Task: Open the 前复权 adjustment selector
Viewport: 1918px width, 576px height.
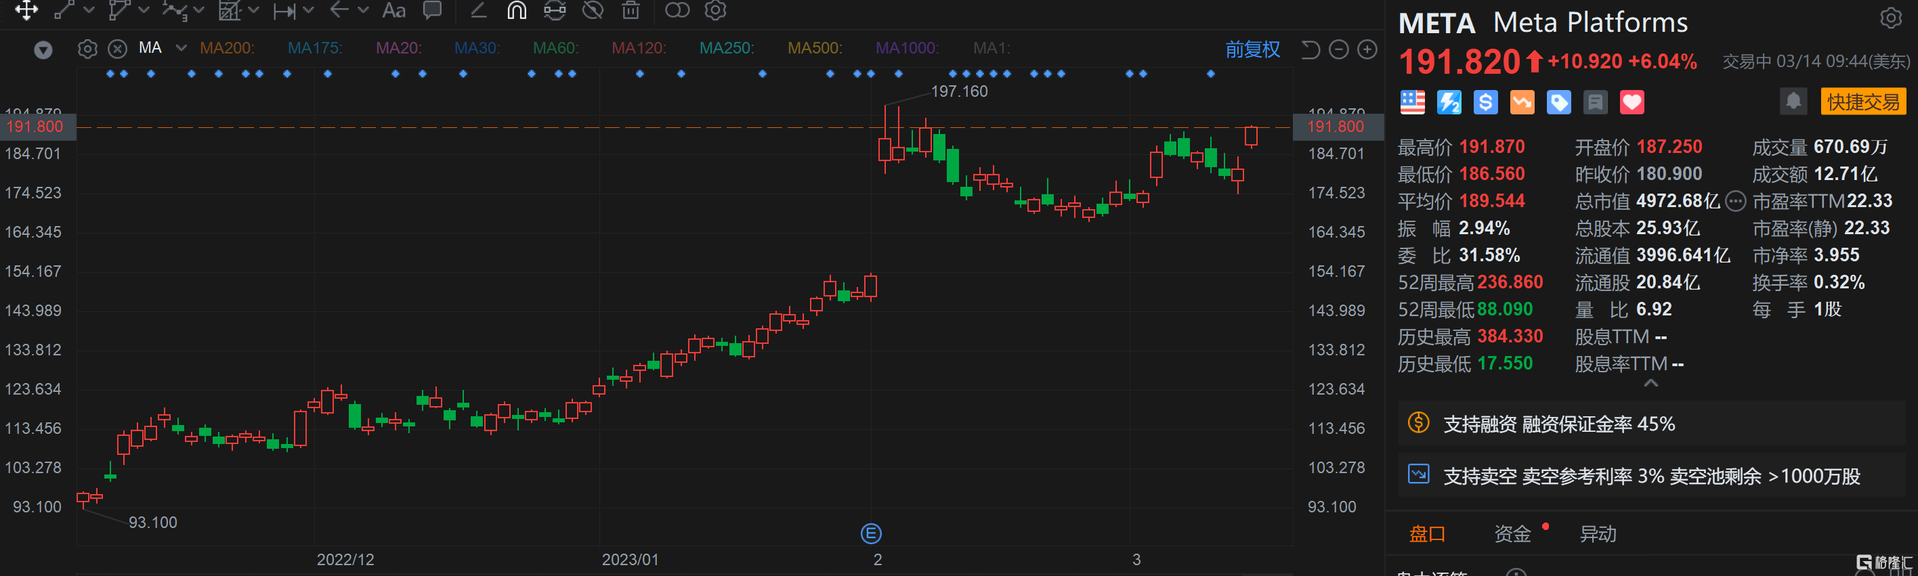Action: pos(1252,50)
